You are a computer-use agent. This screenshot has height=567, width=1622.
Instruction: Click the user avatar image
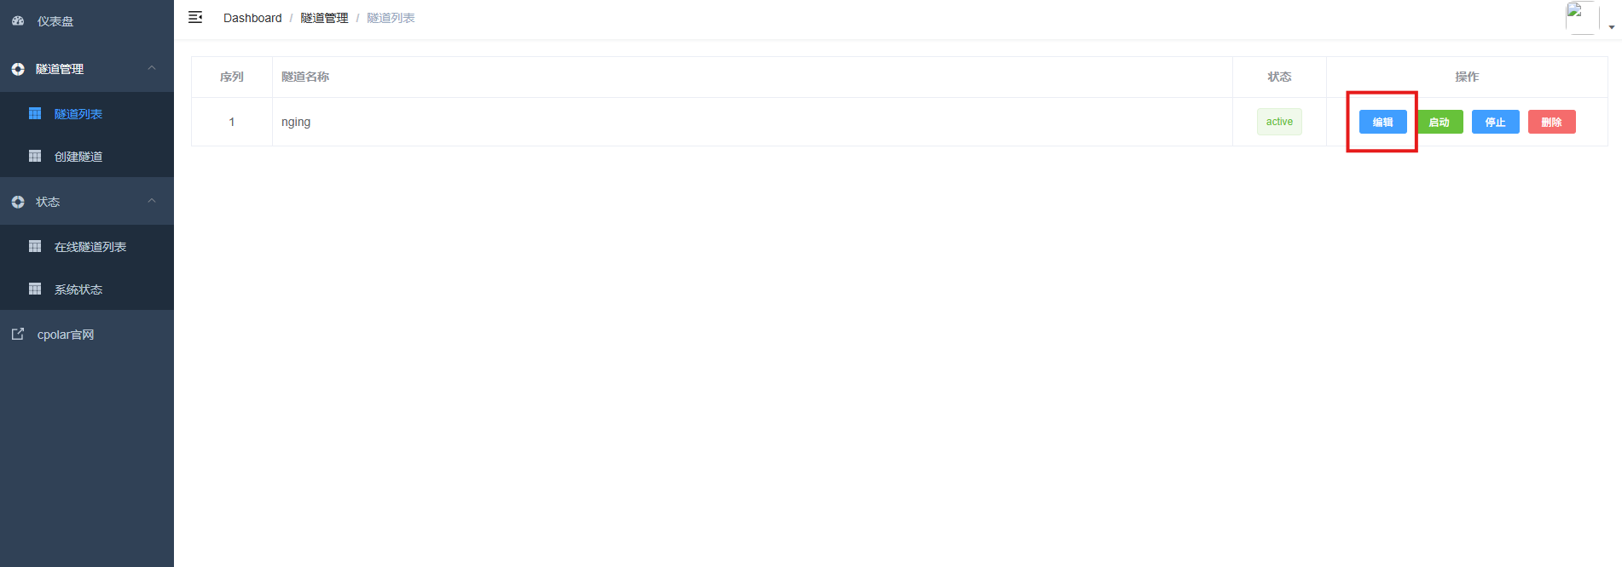click(1582, 18)
